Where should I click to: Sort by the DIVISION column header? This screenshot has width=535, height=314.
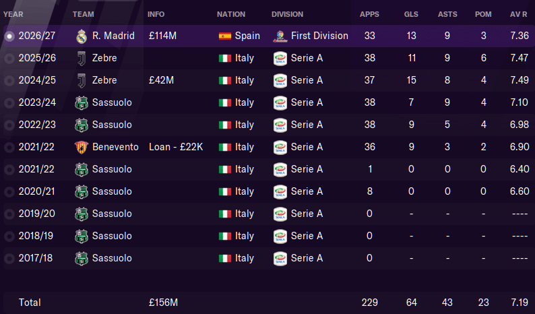pyautogui.click(x=287, y=14)
